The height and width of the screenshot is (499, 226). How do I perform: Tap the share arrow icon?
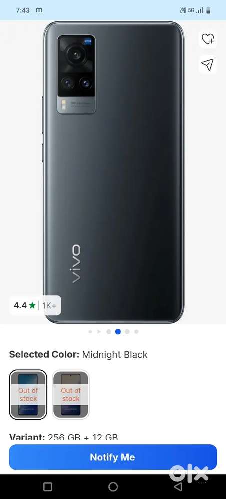[207, 64]
